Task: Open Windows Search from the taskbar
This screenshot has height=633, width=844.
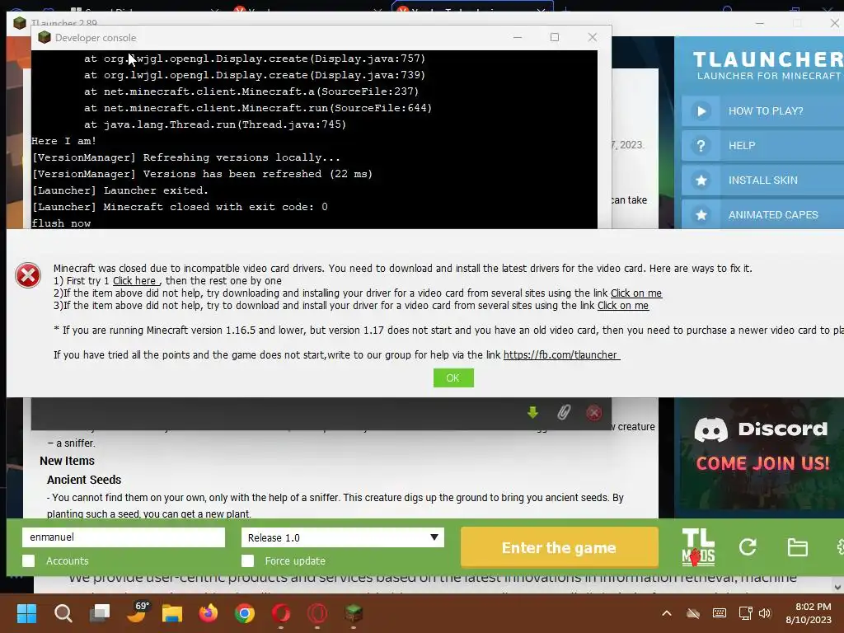Action: pos(63,613)
